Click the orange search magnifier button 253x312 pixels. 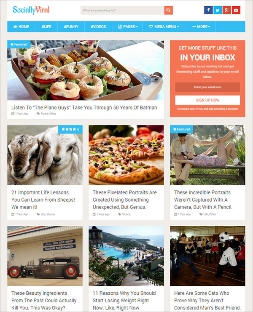168,11
